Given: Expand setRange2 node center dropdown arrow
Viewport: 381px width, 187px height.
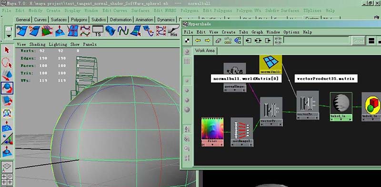Looking at the screenshot, I should click(242, 145).
